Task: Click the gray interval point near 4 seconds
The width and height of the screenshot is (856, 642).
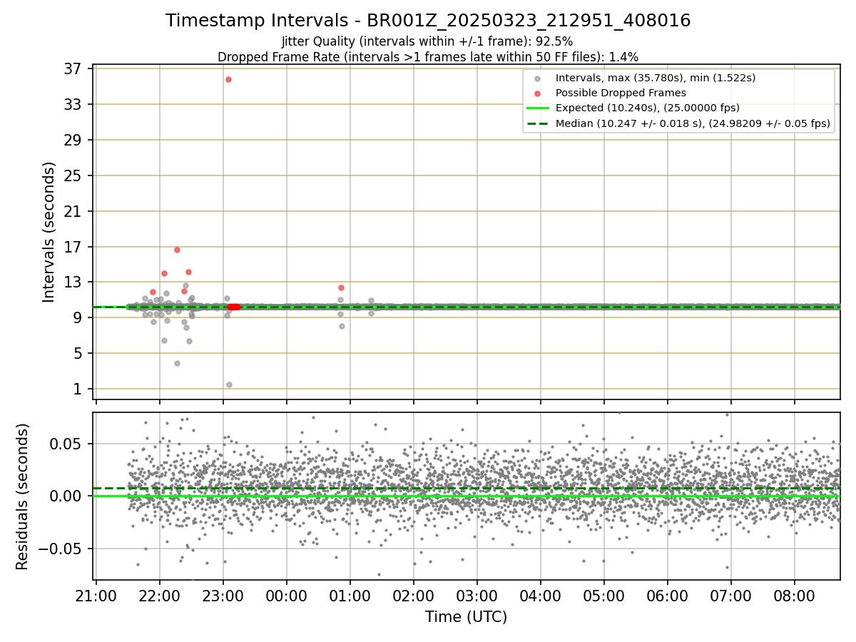Action: pos(177,363)
